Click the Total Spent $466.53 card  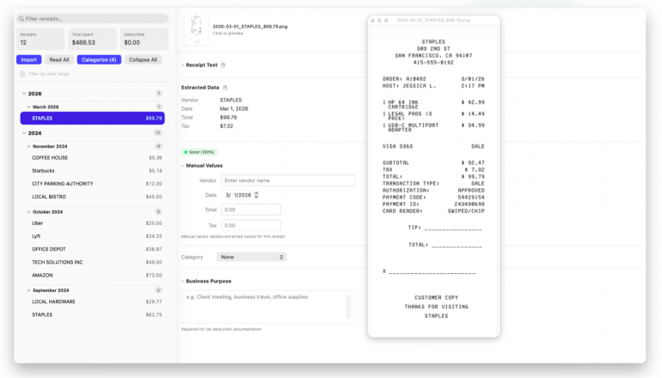coord(93,39)
